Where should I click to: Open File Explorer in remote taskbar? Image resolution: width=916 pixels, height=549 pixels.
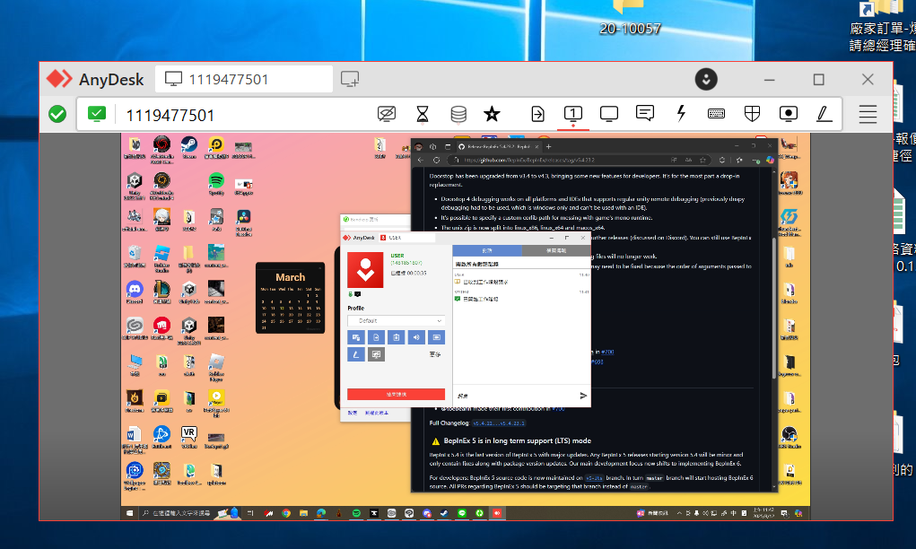pyautogui.click(x=303, y=513)
